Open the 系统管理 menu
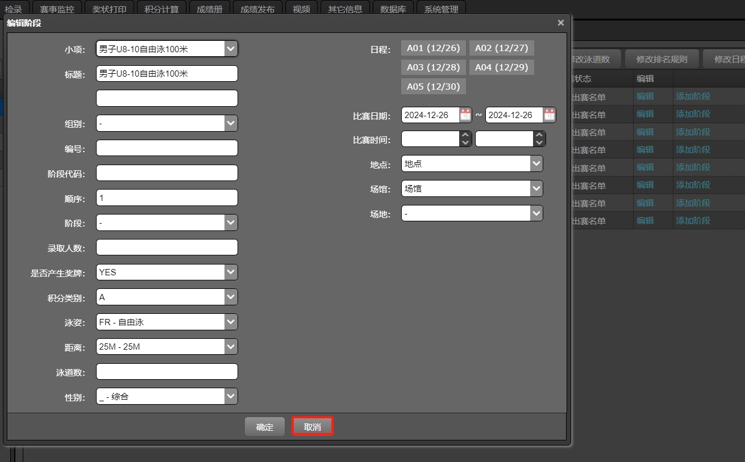The image size is (745, 462). 441,9
